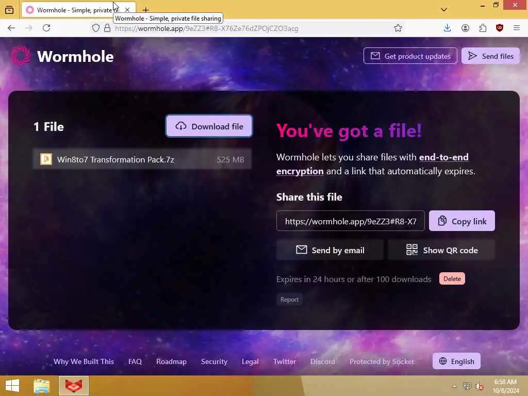Screen dimensions: 528x396
Task: Open the Security footer link
Action: tap(214, 361)
